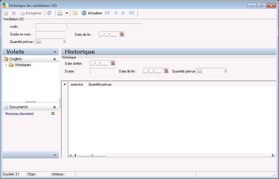Go to previous record arrow

(x=115, y=13)
